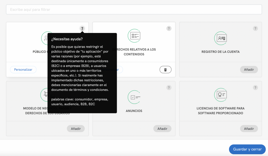Show help for Licencias de software card

[255, 88]
